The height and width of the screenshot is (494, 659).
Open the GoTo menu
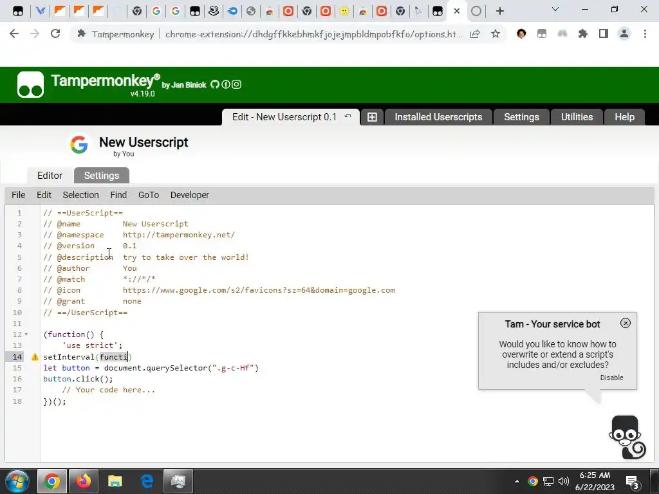[149, 195]
